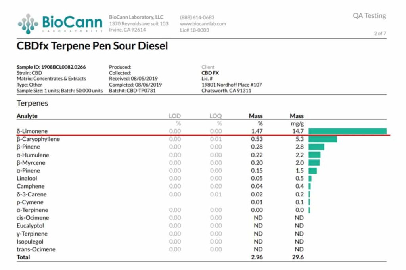Select license number Lic# 18-0003
Screen dimensions: 406x270
pos(194,30)
